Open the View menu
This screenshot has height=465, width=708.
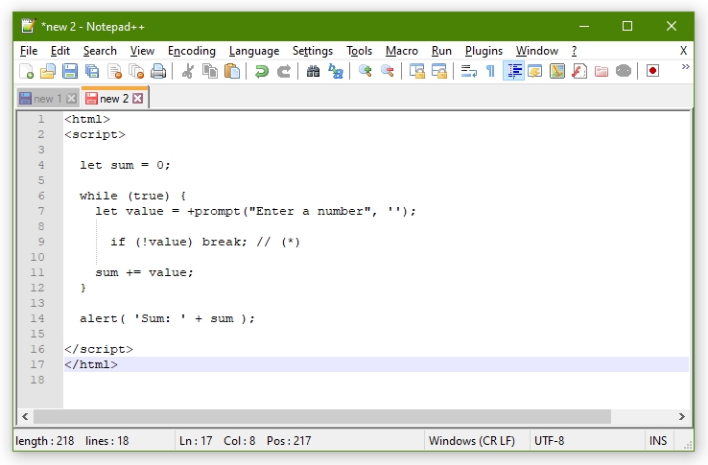pos(142,51)
